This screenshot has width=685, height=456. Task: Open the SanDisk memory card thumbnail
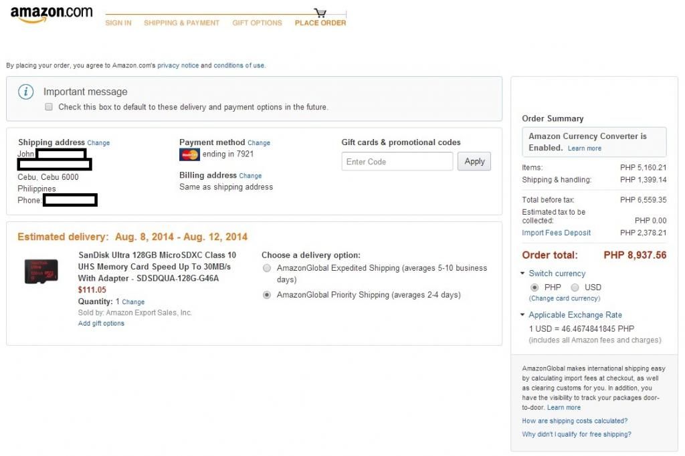pos(41,271)
